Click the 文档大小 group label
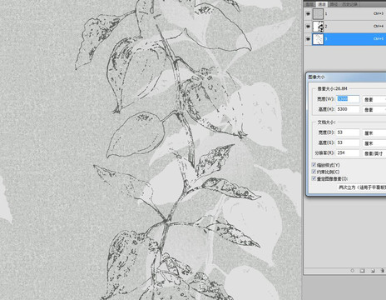This screenshot has height=300, width=386. tap(326, 122)
